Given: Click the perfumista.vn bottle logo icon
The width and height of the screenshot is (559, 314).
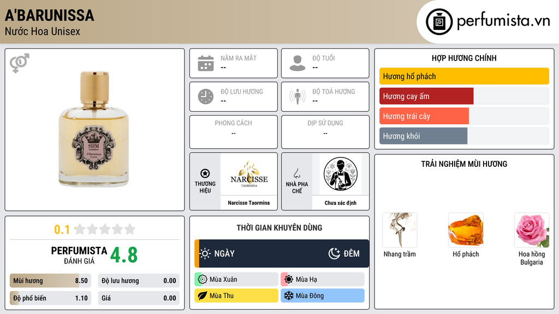Looking at the screenshot, I should [439, 22].
